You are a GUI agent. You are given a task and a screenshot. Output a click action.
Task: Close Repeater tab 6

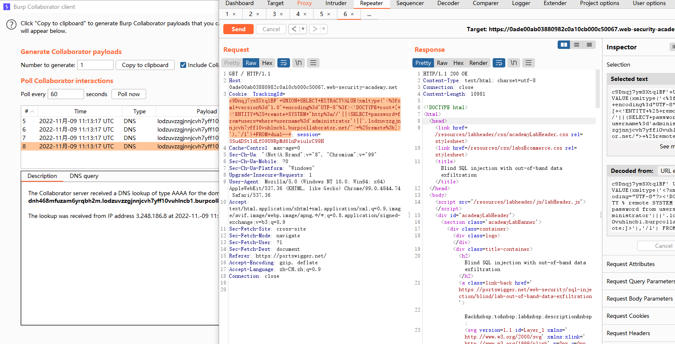(352, 14)
